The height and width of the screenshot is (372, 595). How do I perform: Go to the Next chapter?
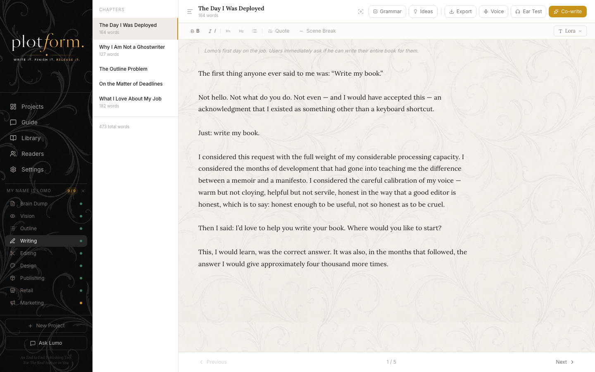(565, 362)
